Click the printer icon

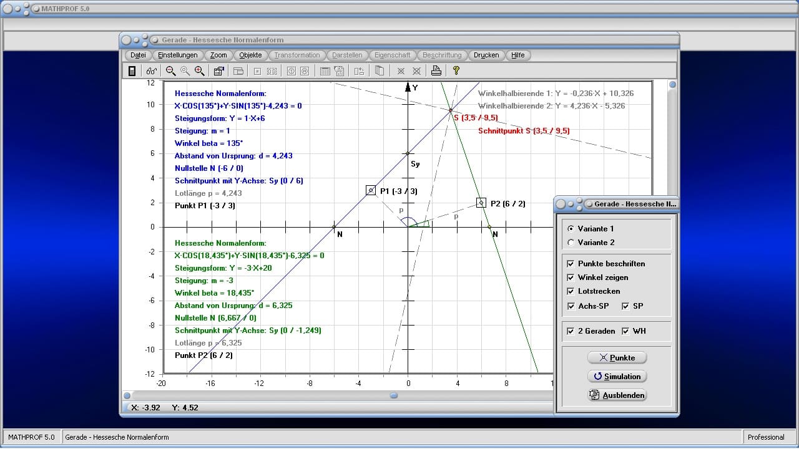(x=436, y=71)
